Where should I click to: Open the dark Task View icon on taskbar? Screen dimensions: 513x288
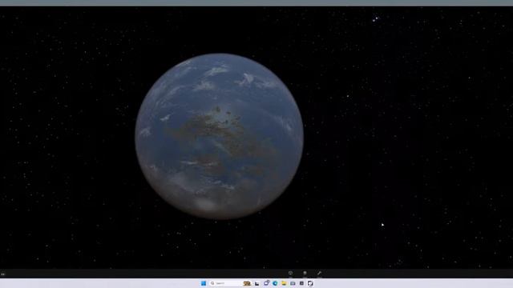pyautogui.click(x=256, y=283)
